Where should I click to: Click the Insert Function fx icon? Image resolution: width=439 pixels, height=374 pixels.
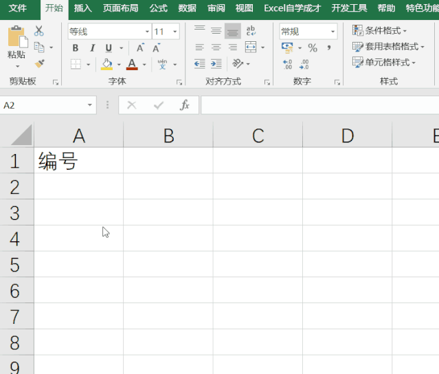click(x=185, y=105)
